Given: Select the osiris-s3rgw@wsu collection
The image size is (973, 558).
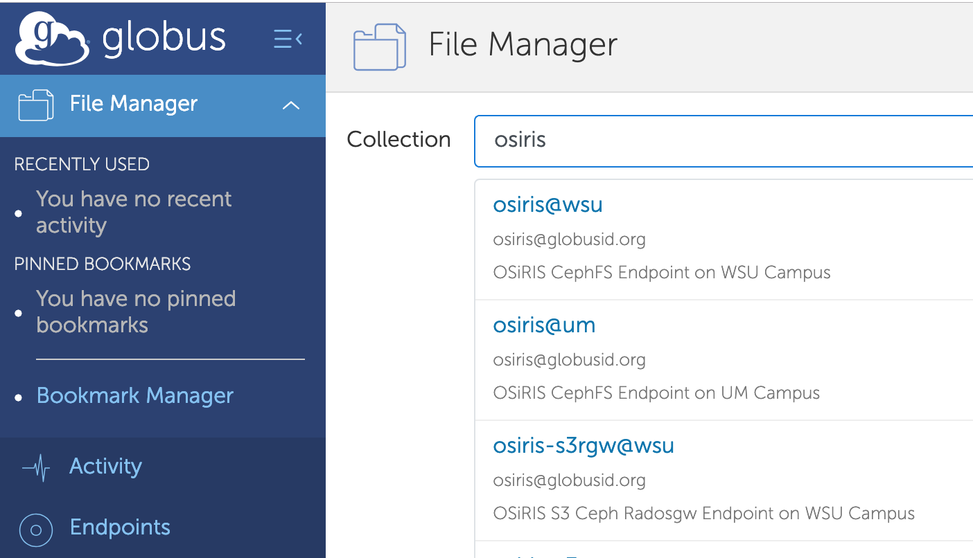Looking at the screenshot, I should click(584, 445).
